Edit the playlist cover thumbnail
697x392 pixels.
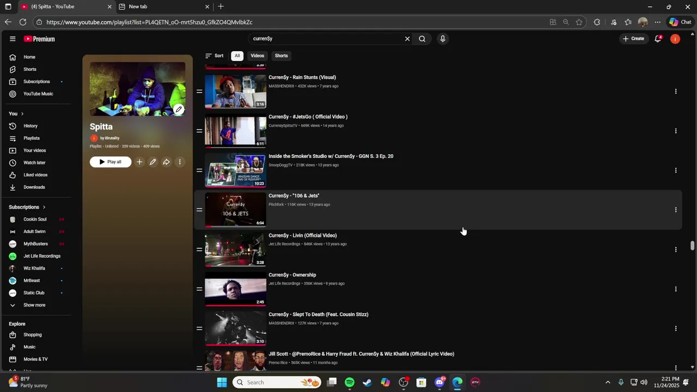tap(179, 109)
